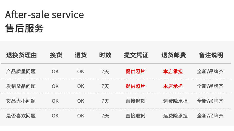Click the "After-sale service" heading
Viewport: 234px width, 131px height.
pos(44,14)
